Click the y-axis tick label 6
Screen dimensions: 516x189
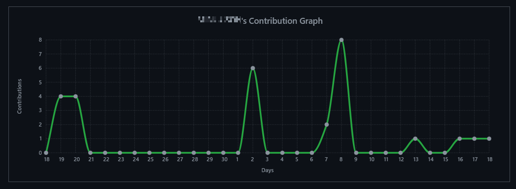[x=40, y=68]
